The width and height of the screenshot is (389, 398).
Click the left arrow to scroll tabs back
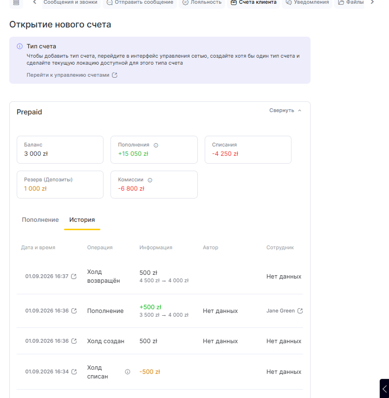click(x=35, y=2)
